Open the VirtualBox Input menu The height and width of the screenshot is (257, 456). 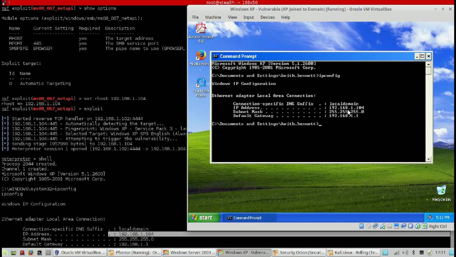pos(249,17)
